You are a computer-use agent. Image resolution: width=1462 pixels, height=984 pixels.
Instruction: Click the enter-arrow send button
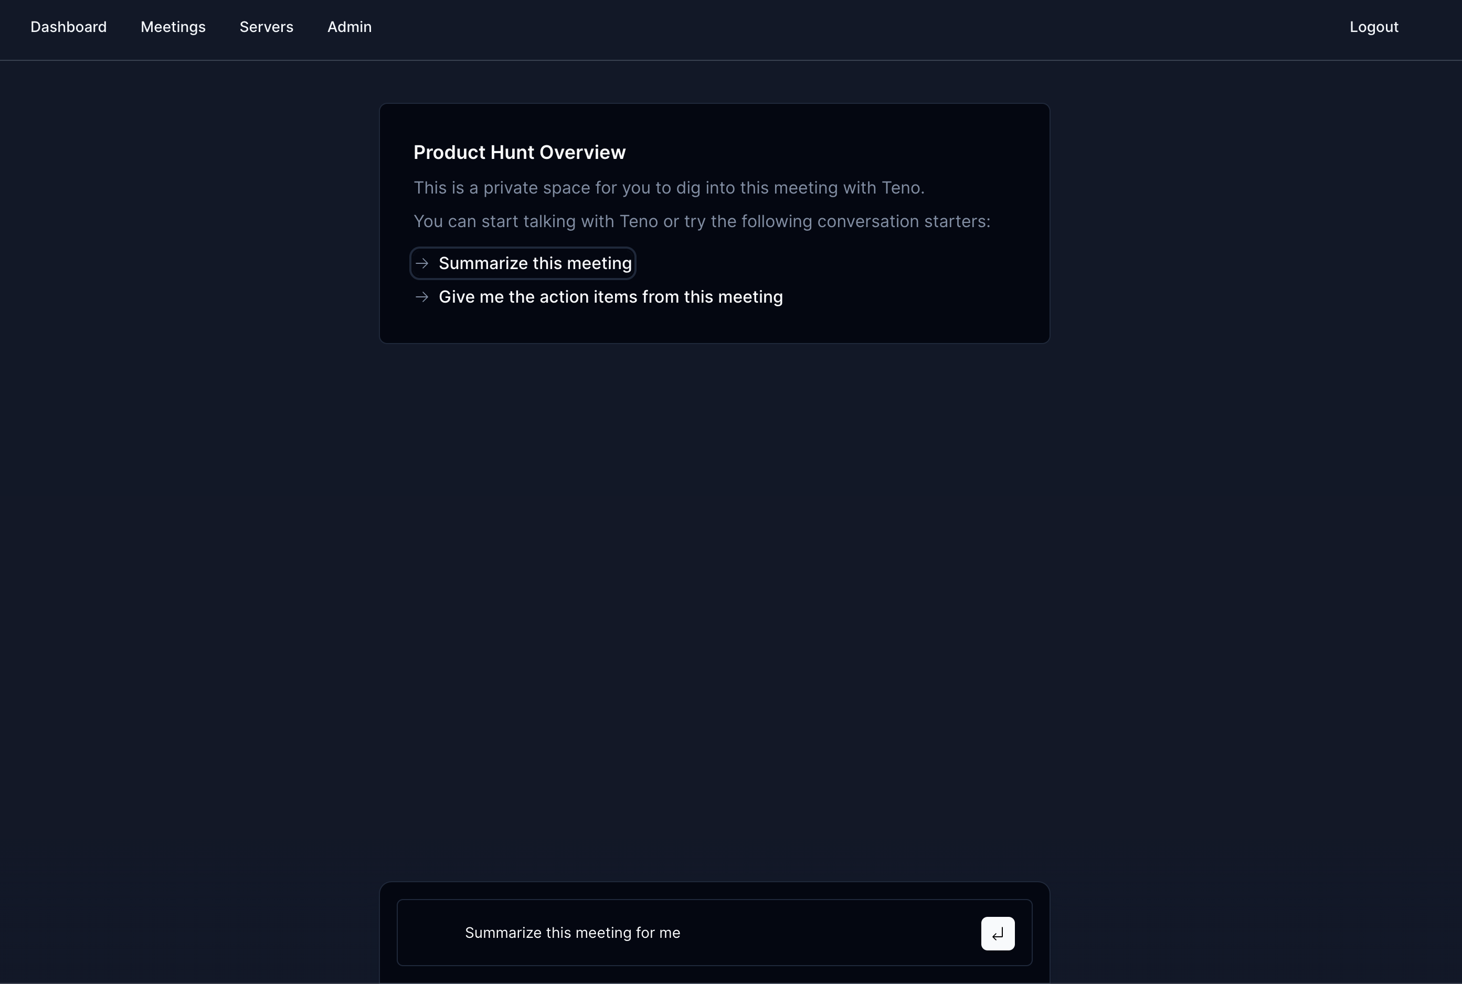(x=998, y=934)
